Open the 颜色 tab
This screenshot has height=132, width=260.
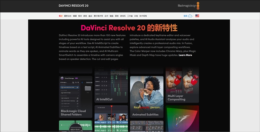pyautogui.click(x=85, y=16)
